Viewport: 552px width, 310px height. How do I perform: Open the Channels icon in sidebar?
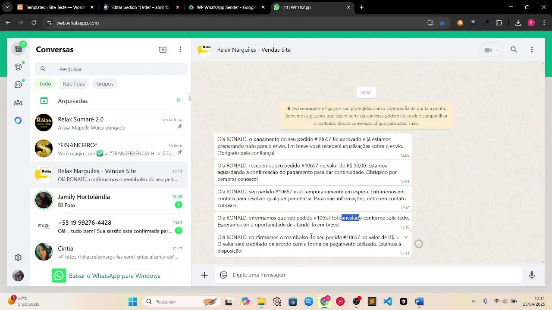click(x=18, y=85)
